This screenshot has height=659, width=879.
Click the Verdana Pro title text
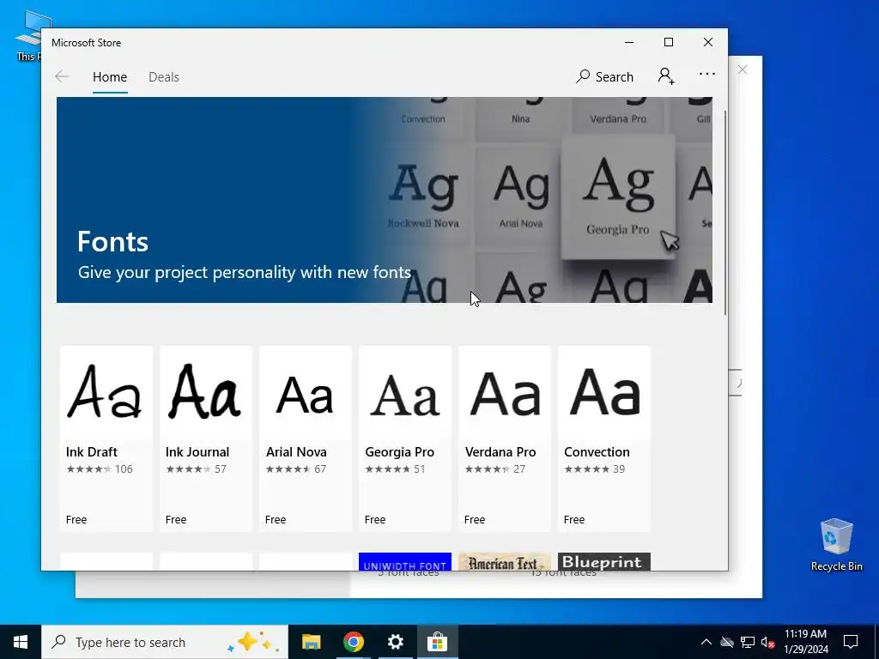coord(500,451)
